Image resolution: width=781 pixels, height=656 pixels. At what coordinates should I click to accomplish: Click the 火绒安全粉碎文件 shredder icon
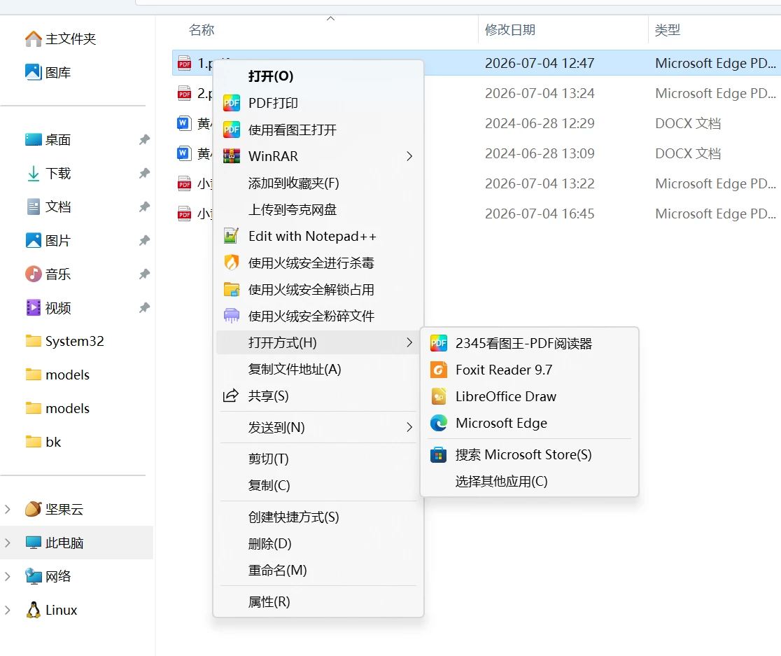point(232,316)
